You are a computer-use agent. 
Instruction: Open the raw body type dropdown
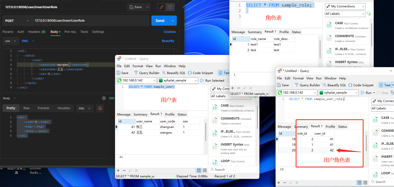point(11,41)
